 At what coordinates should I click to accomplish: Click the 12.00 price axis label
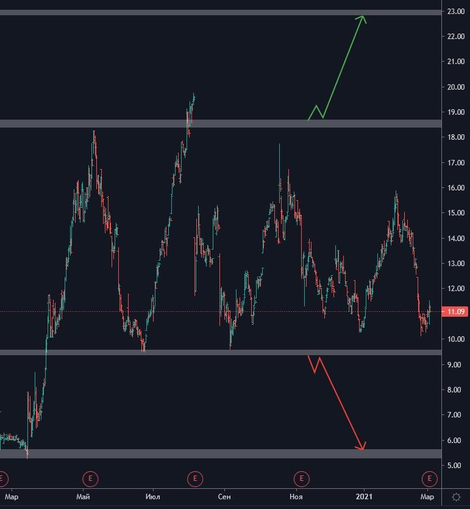tap(456, 288)
